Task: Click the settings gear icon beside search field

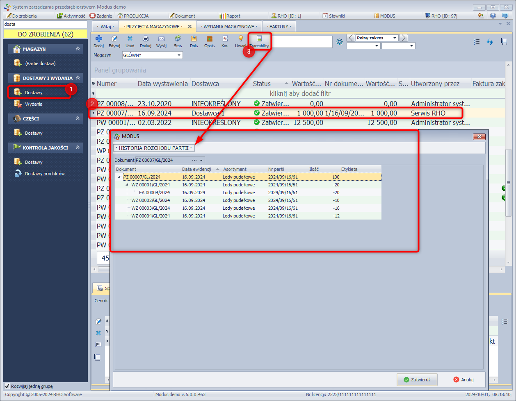Action: click(340, 42)
